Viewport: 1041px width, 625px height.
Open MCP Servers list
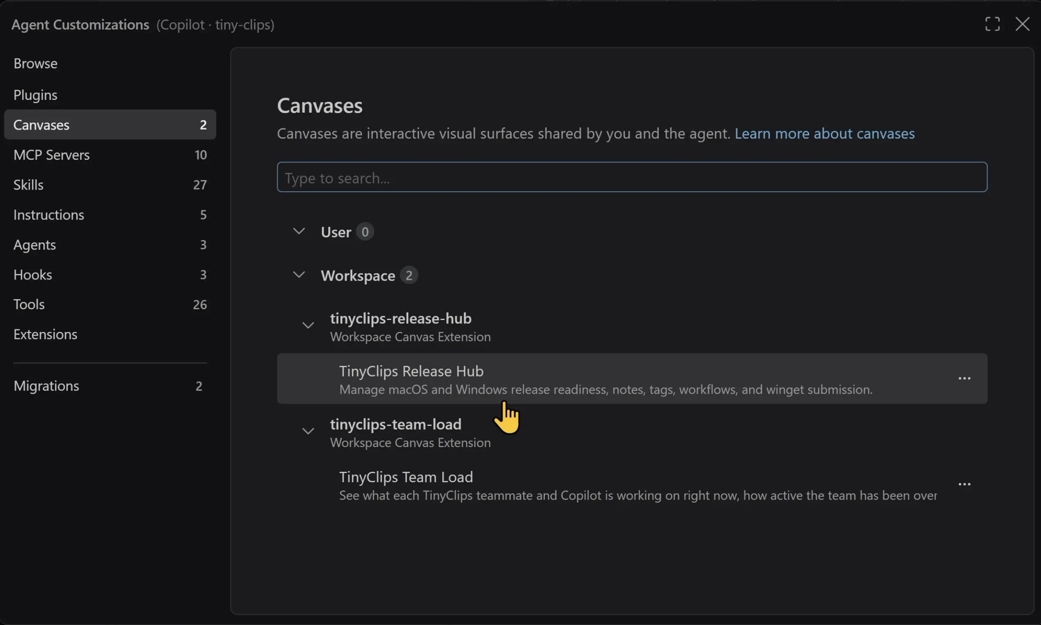[110, 155]
